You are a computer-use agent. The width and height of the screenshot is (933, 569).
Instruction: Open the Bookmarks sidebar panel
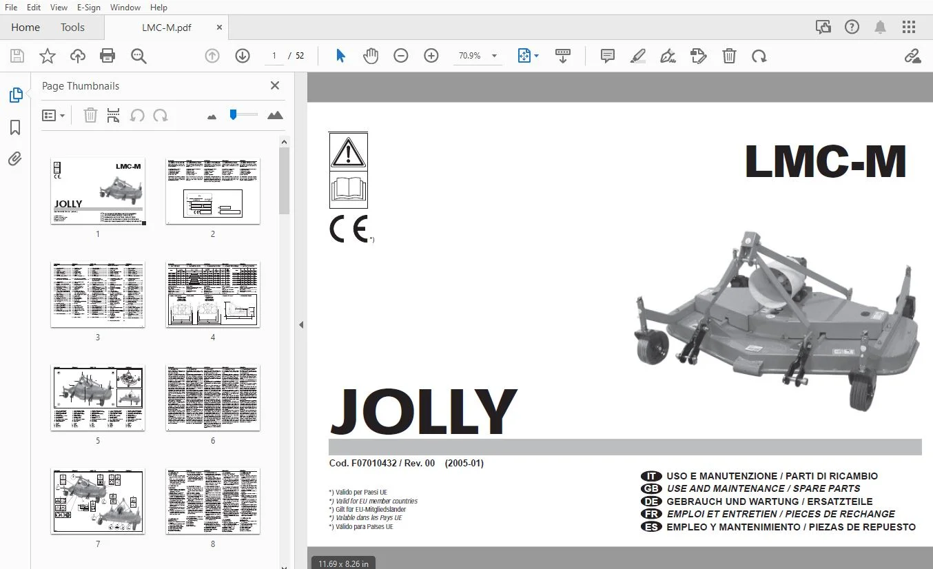pos(15,127)
